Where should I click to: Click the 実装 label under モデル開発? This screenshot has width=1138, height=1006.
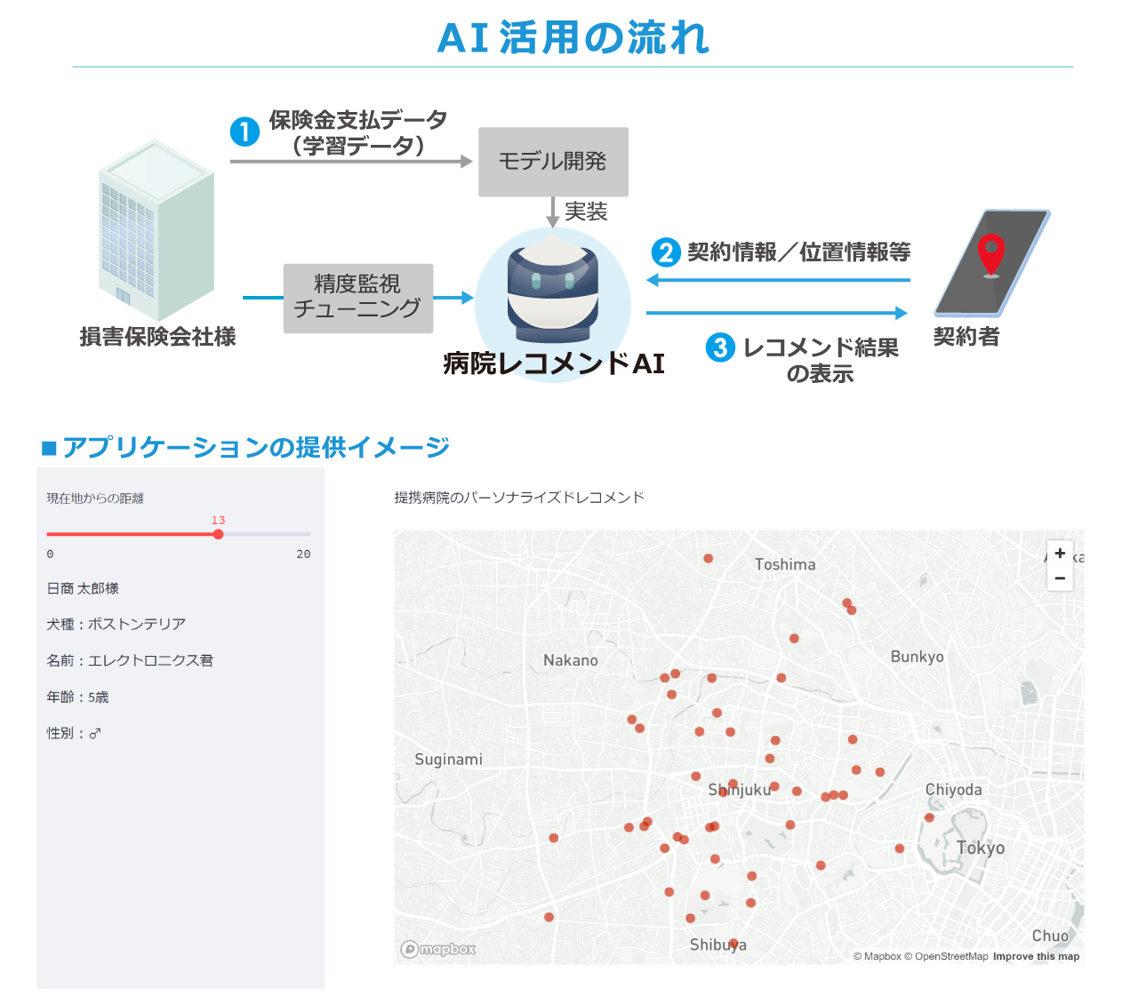tap(586, 212)
